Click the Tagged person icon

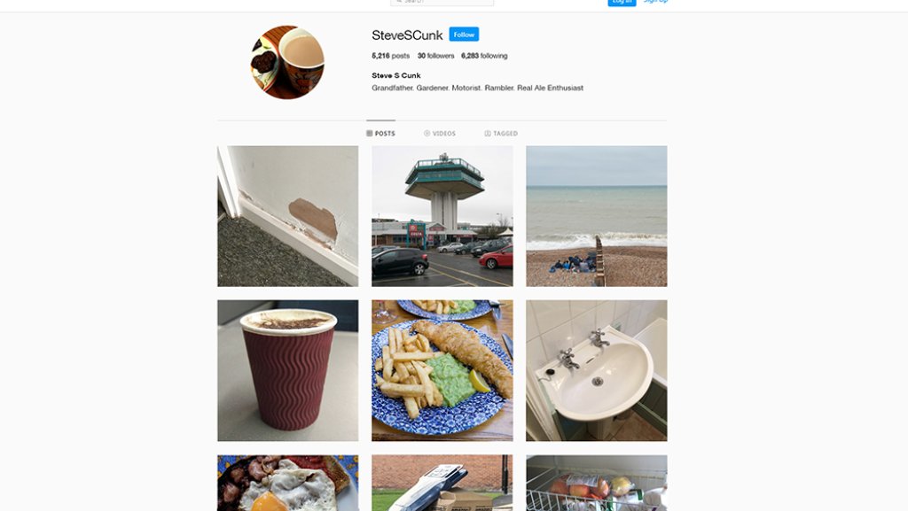[488, 134]
